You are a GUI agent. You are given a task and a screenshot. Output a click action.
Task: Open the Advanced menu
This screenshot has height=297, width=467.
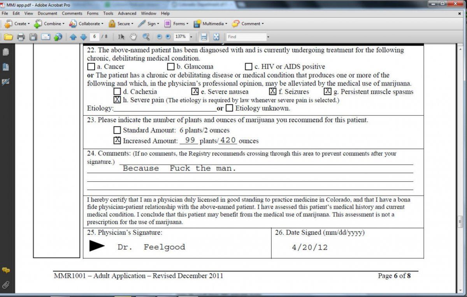tap(127, 13)
